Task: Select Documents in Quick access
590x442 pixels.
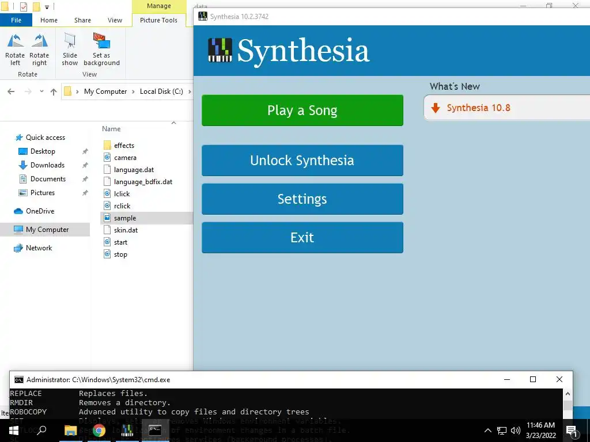Action: [48, 179]
